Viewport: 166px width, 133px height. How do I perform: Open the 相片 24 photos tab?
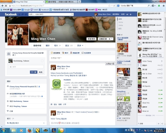57,45
